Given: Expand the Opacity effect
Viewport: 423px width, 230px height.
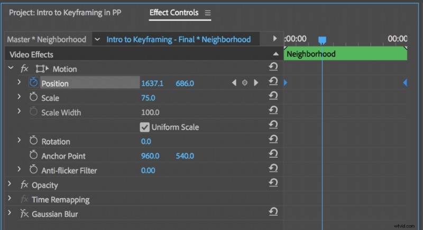Looking at the screenshot, I should [10, 184].
